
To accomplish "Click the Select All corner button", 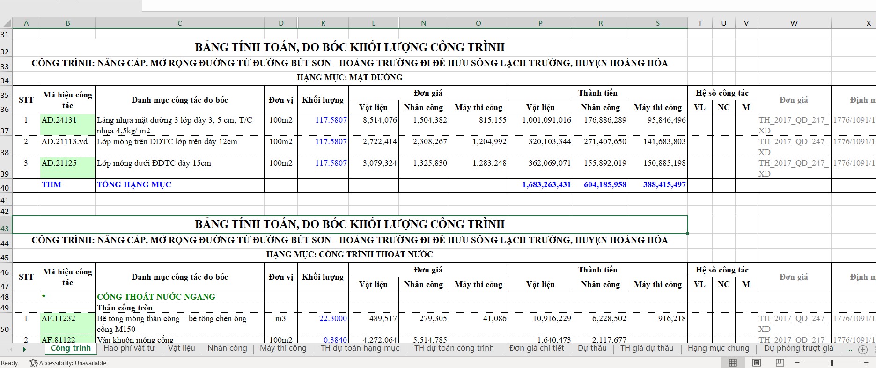I will tap(6, 23).
